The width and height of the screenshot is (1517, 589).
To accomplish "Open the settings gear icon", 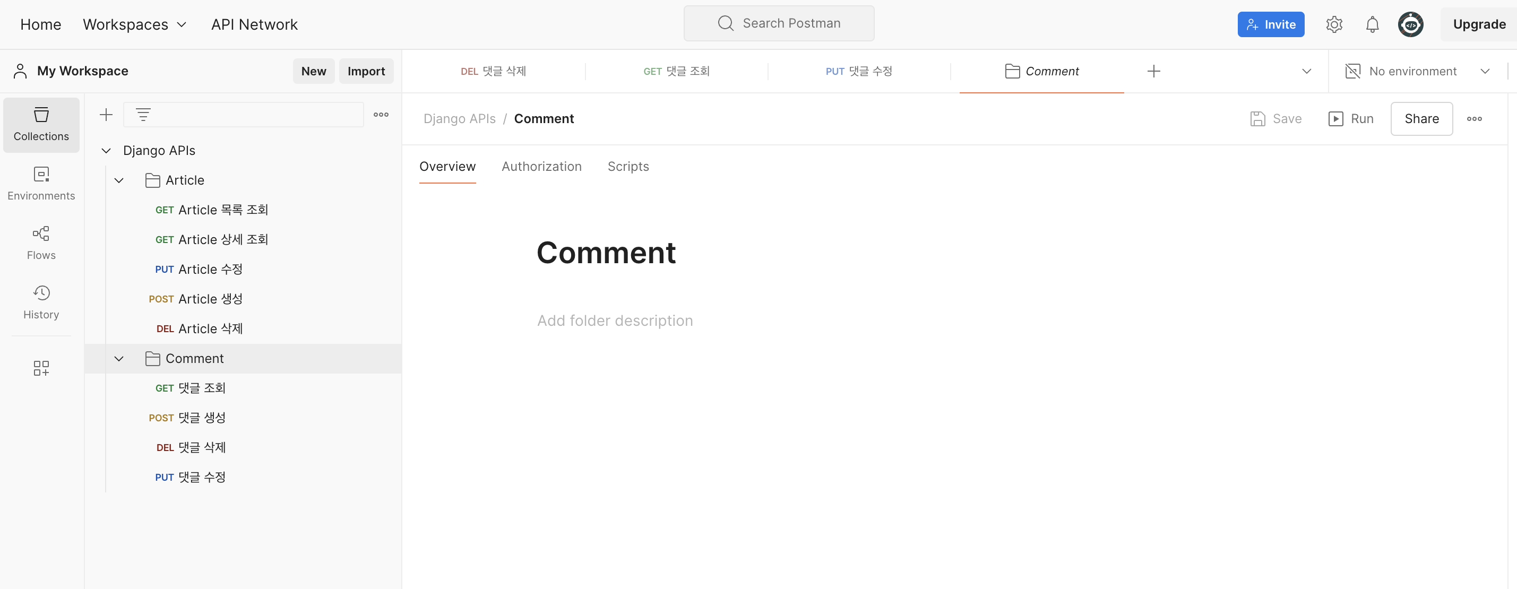I will tap(1334, 24).
